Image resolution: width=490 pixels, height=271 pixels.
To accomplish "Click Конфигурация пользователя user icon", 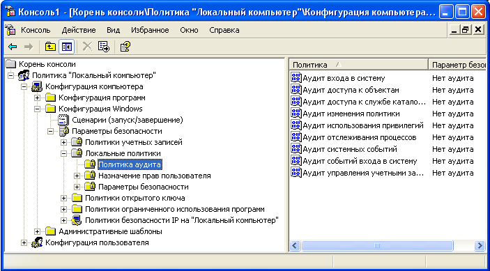I will tap(37, 243).
